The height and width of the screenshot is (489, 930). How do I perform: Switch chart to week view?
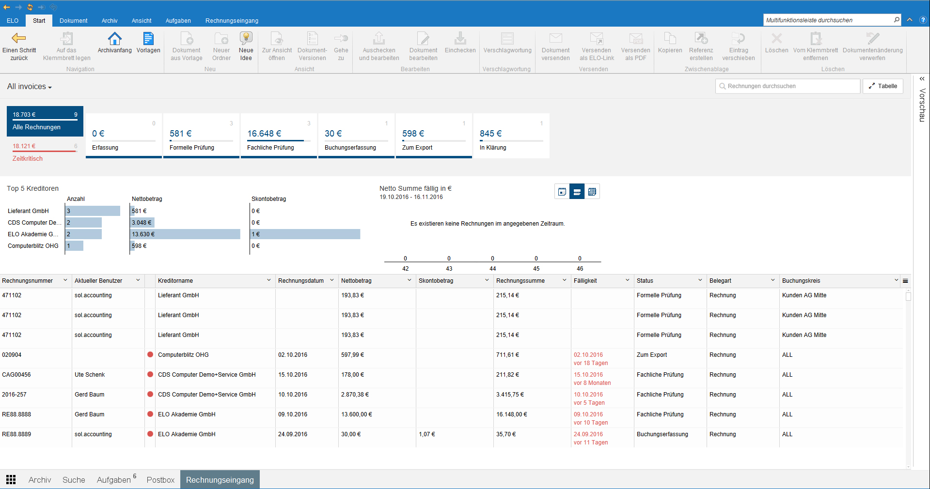pos(577,192)
